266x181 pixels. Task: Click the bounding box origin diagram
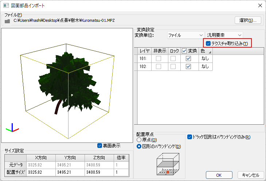click(x=168, y=164)
